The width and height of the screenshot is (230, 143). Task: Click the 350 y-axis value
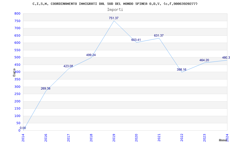(17, 80)
